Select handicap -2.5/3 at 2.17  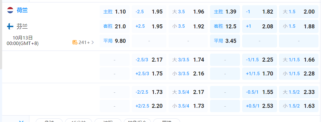coord(149,60)
